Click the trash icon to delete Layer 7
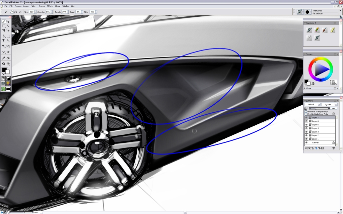The height and width of the screenshot is (214, 343). coord(334,148)
